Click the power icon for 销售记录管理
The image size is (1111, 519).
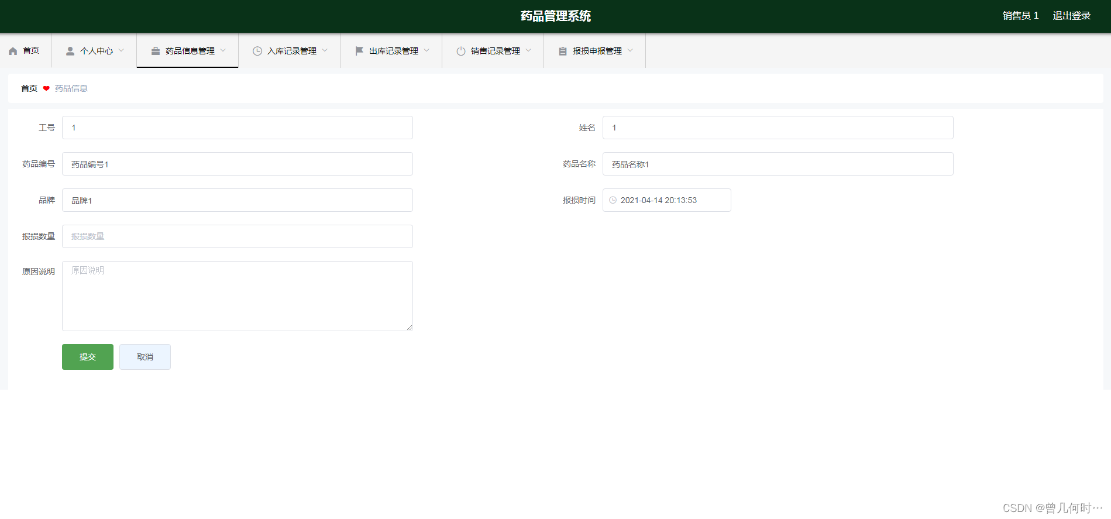[461, 51]
